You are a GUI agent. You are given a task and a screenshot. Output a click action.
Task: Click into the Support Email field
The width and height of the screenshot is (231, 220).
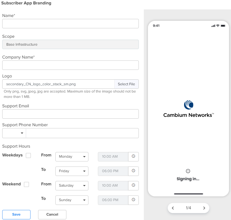pyautogui.click(x=70, y=114)
